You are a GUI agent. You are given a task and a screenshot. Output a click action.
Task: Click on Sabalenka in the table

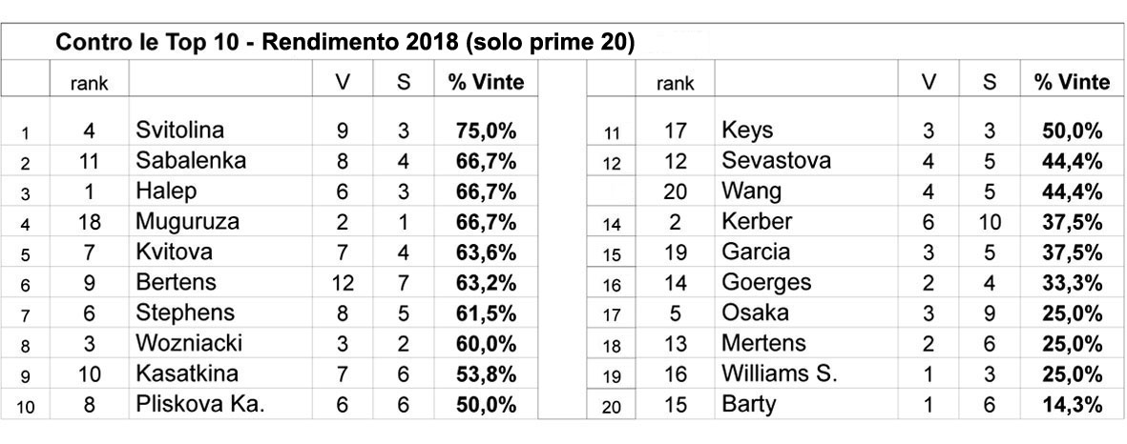pyautogui.click(x=191, y=162)
